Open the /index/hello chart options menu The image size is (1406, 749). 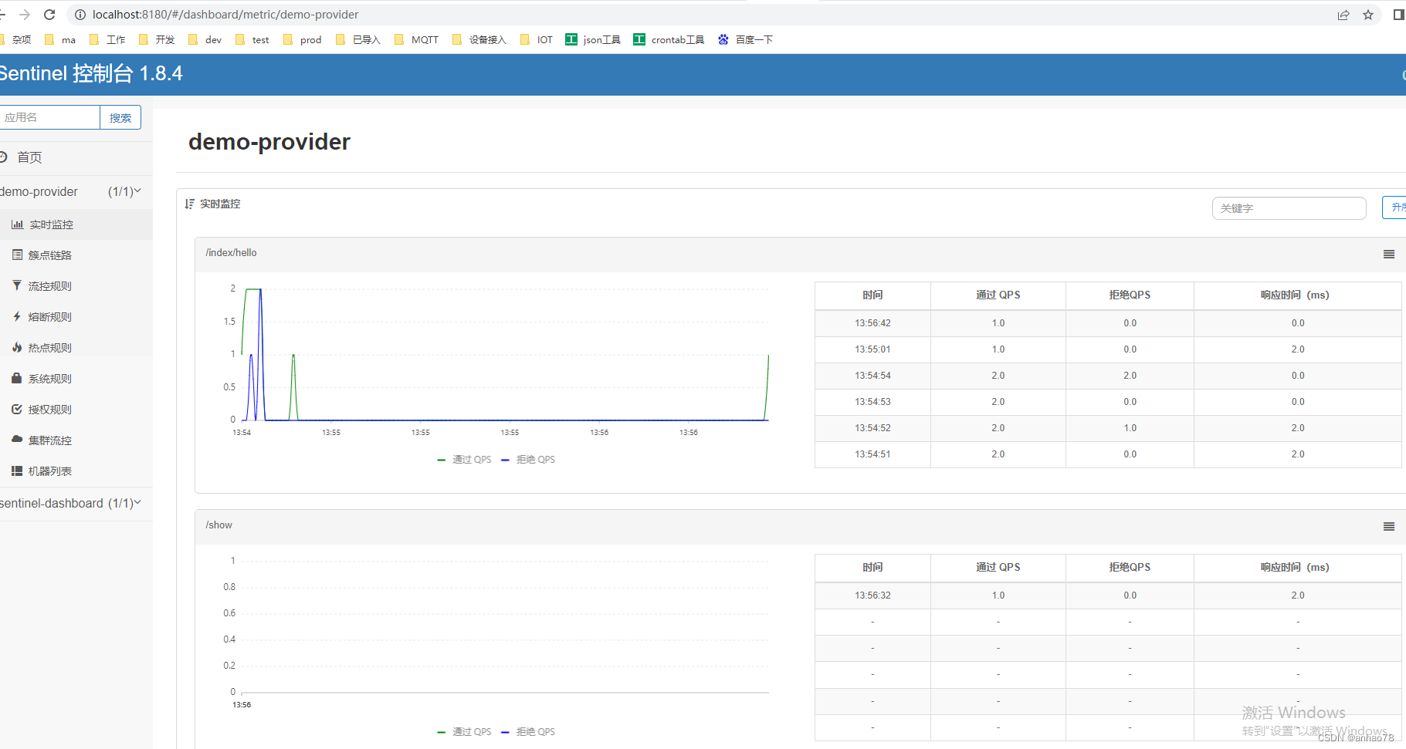pos(1388,254)
